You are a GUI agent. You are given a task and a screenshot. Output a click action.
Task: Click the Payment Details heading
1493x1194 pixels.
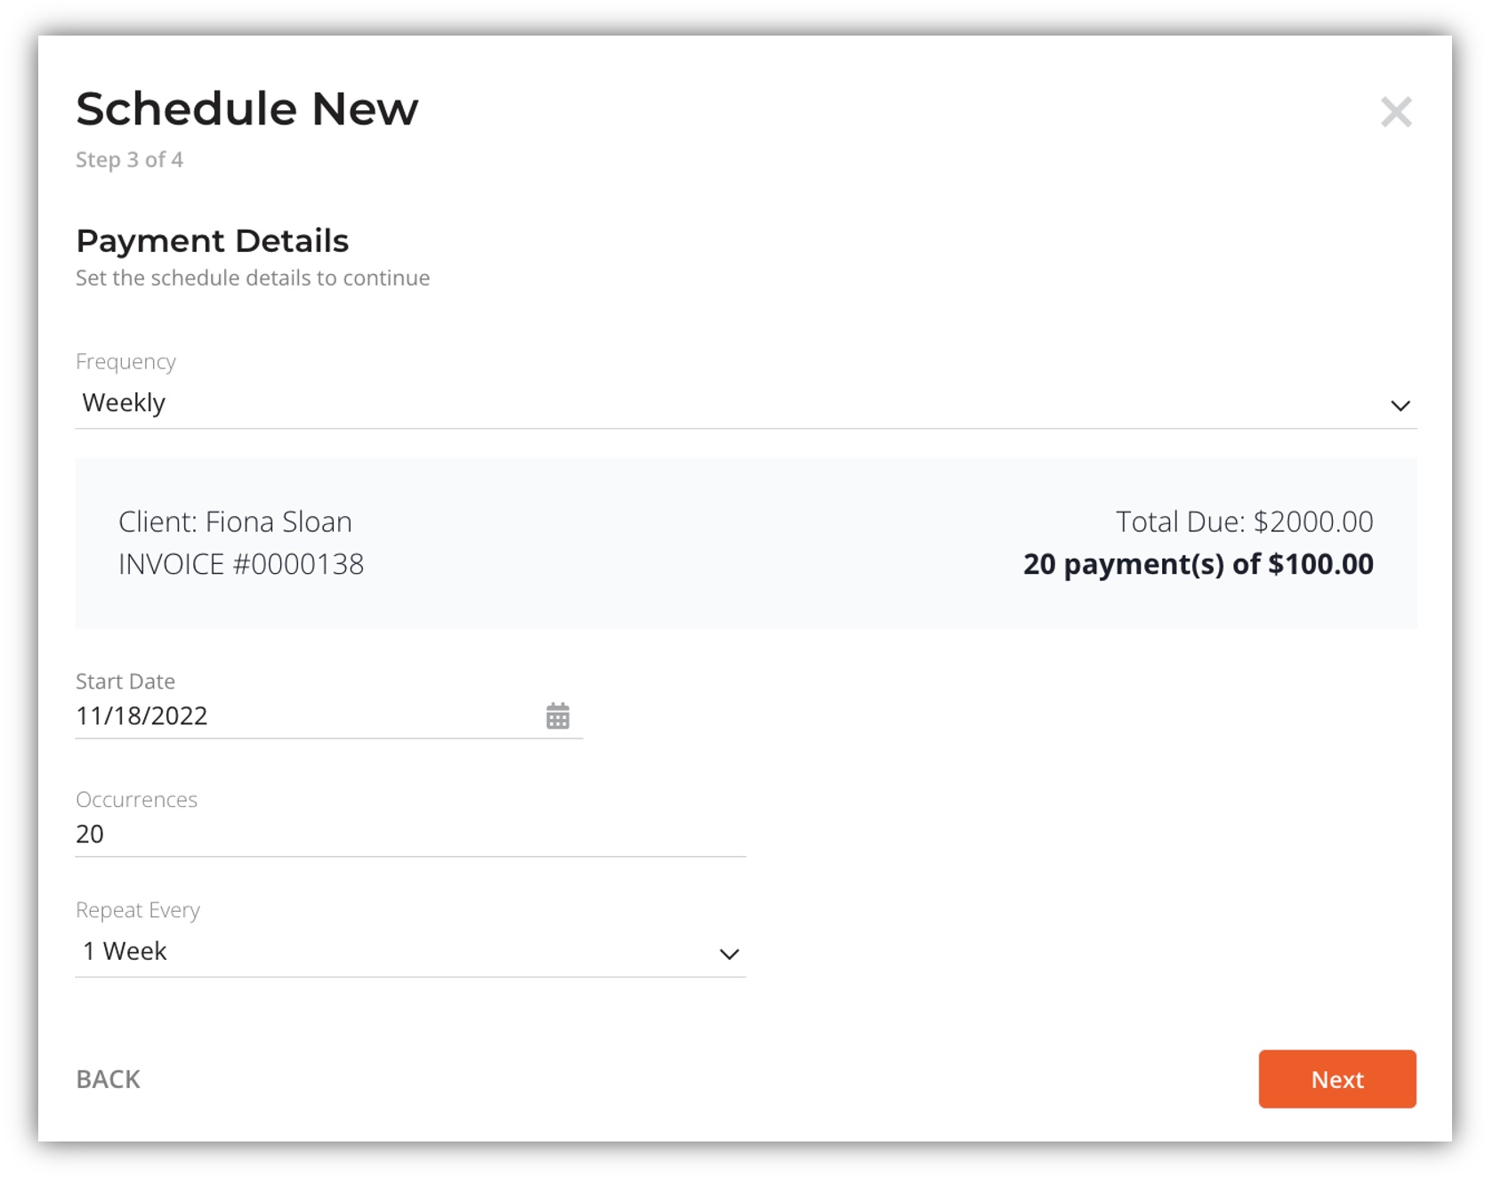[x=212, y=240]
